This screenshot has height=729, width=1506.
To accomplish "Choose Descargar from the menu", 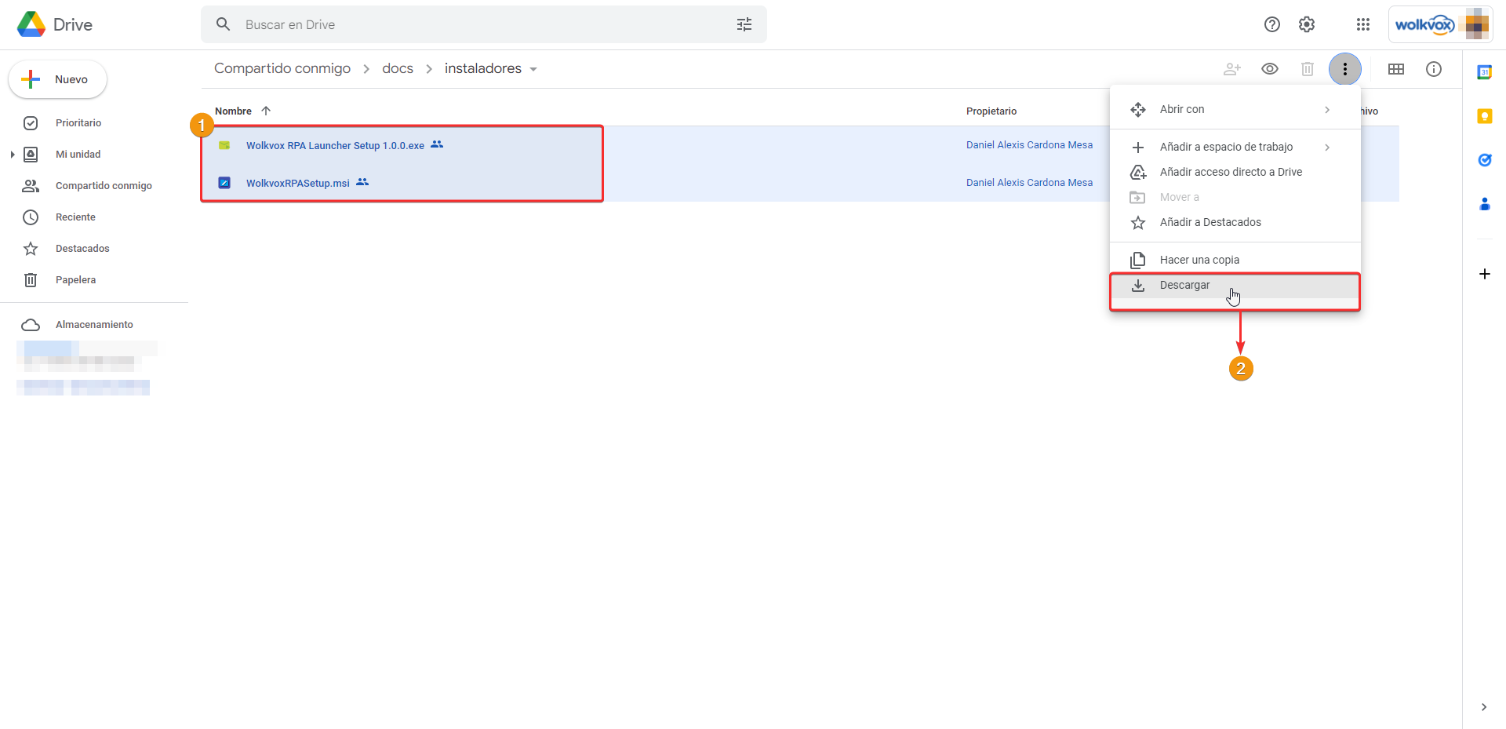I will click(1235, 286).
